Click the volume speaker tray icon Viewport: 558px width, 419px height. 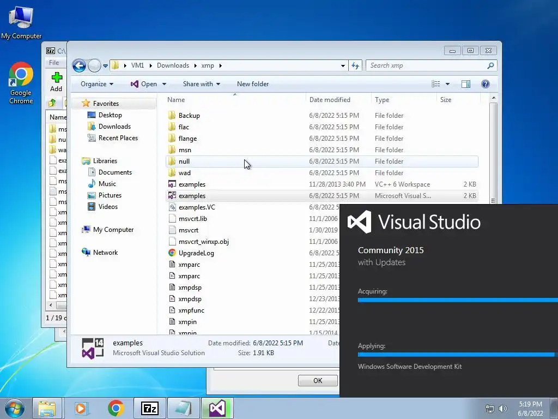pyautogui.click(x=503, y=409)
